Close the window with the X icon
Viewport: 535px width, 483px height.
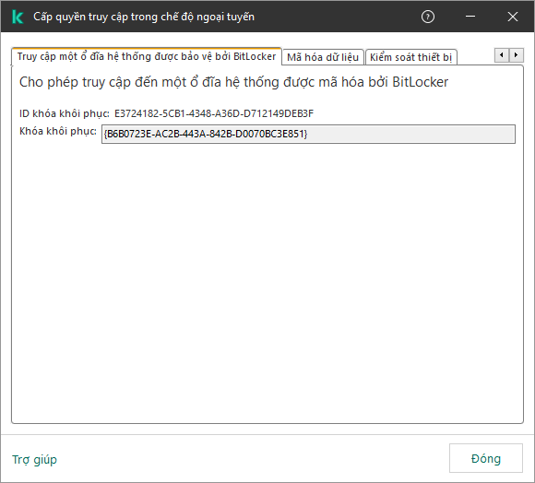pyautogui.click(x=513, y=17)
